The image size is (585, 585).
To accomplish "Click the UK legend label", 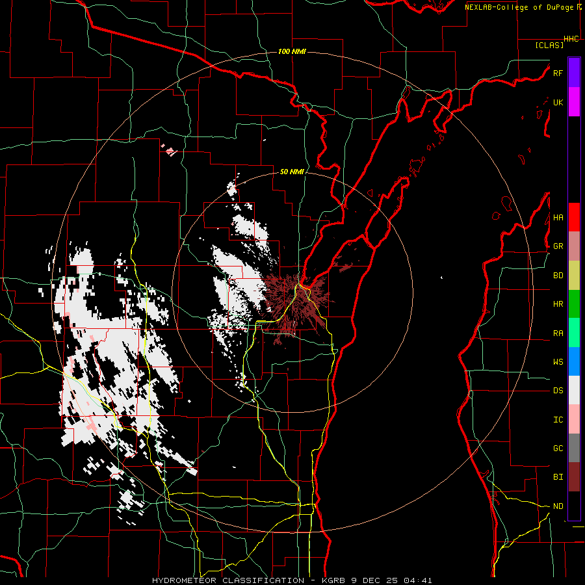I will 558,102.
